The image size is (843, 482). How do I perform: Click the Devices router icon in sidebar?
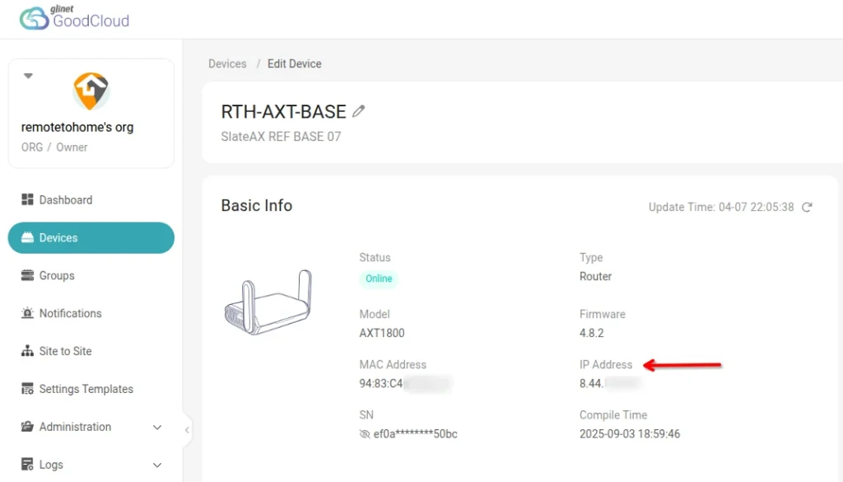click(27, 237)
